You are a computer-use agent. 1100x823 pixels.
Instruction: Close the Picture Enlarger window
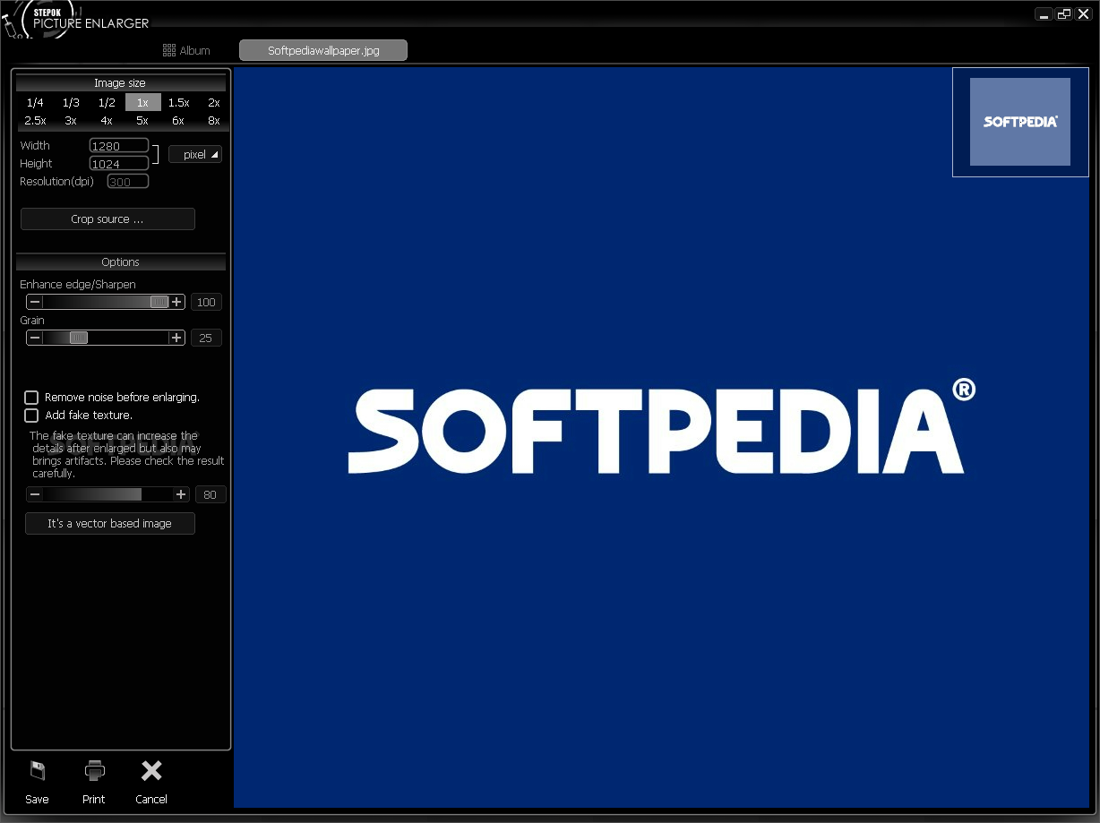point(1083,14)
